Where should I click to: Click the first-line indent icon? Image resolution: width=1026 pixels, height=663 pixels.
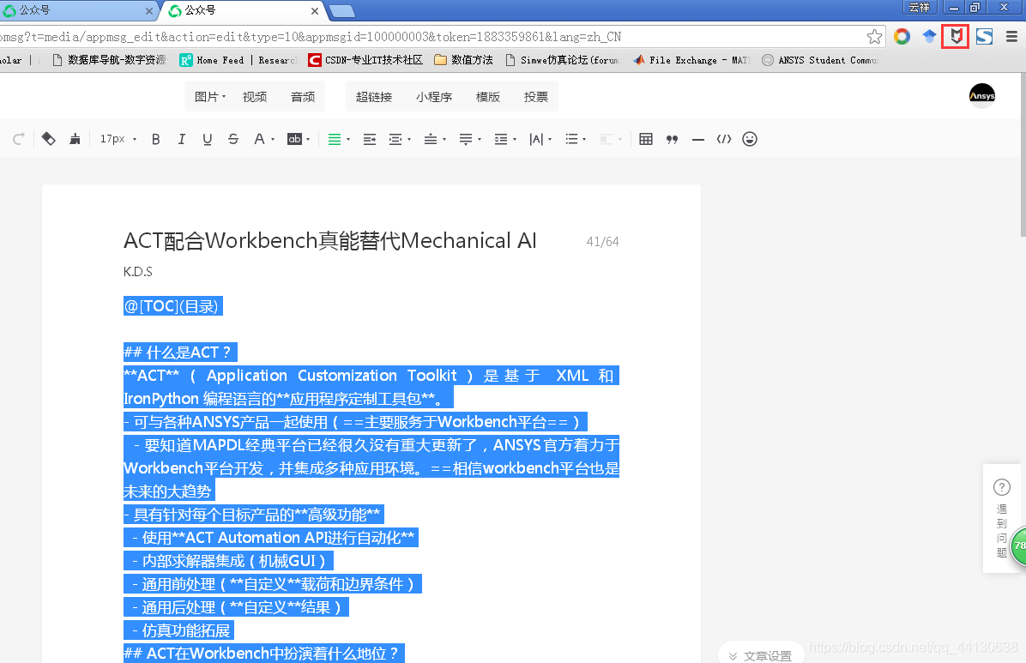coord(370,139)
